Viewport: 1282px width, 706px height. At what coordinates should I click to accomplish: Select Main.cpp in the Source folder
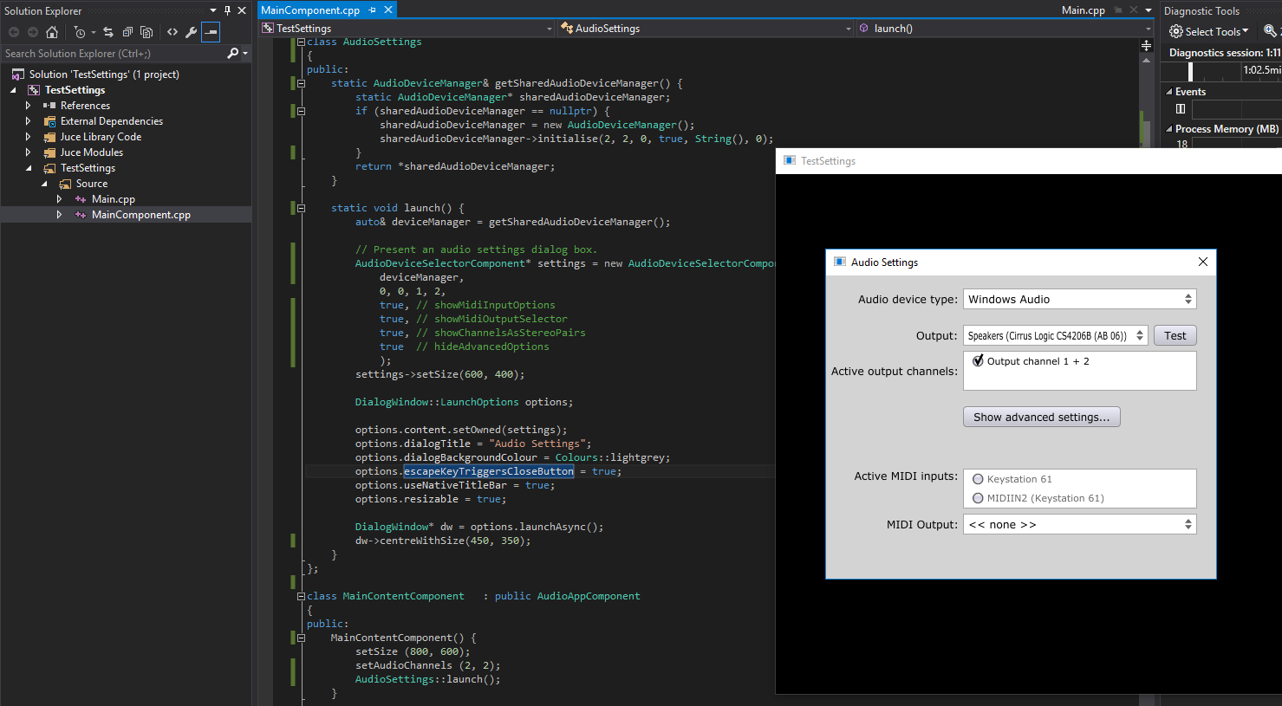(113, 199)
